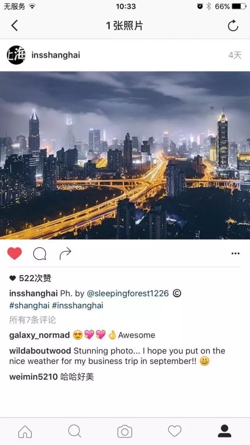
Task: Open @sleepingforest1226 mention
Action: 128,293
